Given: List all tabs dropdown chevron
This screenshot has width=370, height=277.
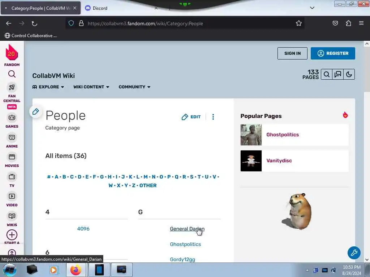Looking at the screenshot, I should pyautogui.click(x=312, y=8).
